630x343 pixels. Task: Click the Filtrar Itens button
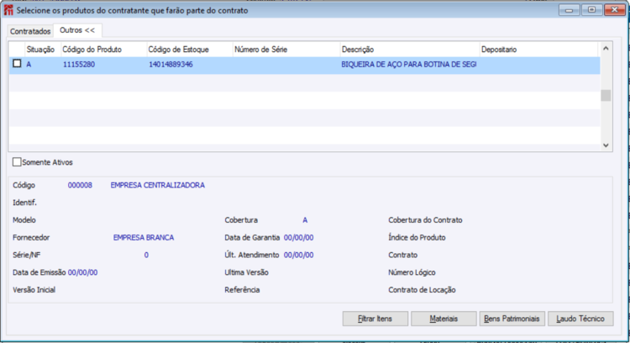(375, 319)
